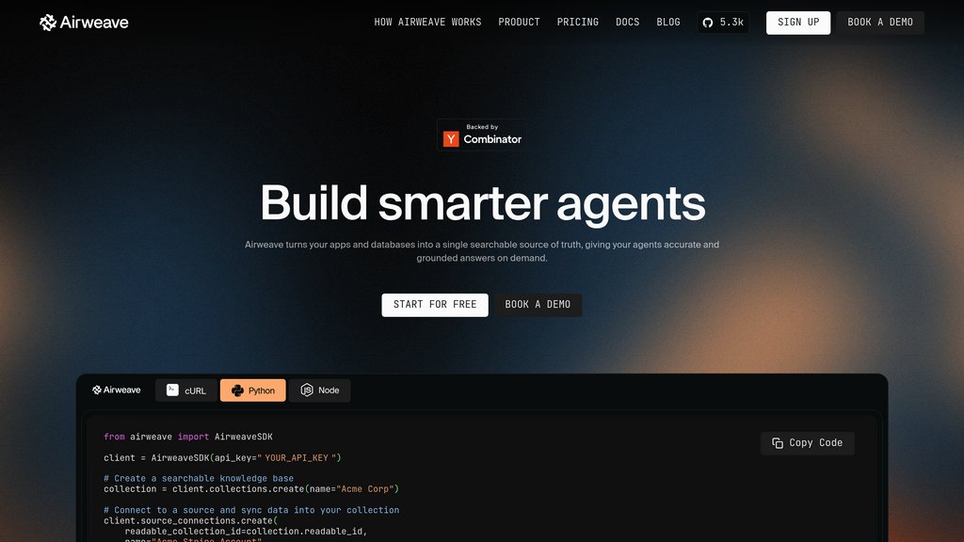The image size is (964, 542).
Task: Select the cURL terminal icon
Action: click(173, 391)
